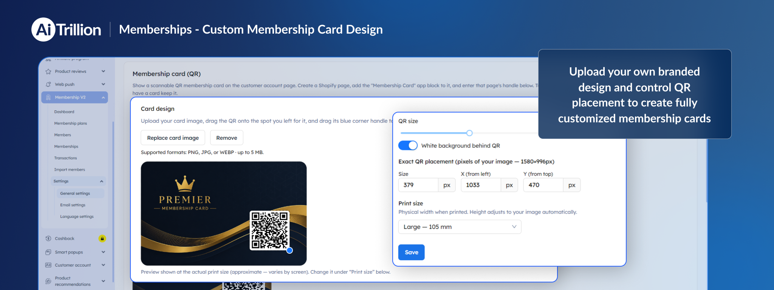The height and width of the screenshot is (290, 774).
Task: Click the Print size label
Action: [x=411, y=203]
